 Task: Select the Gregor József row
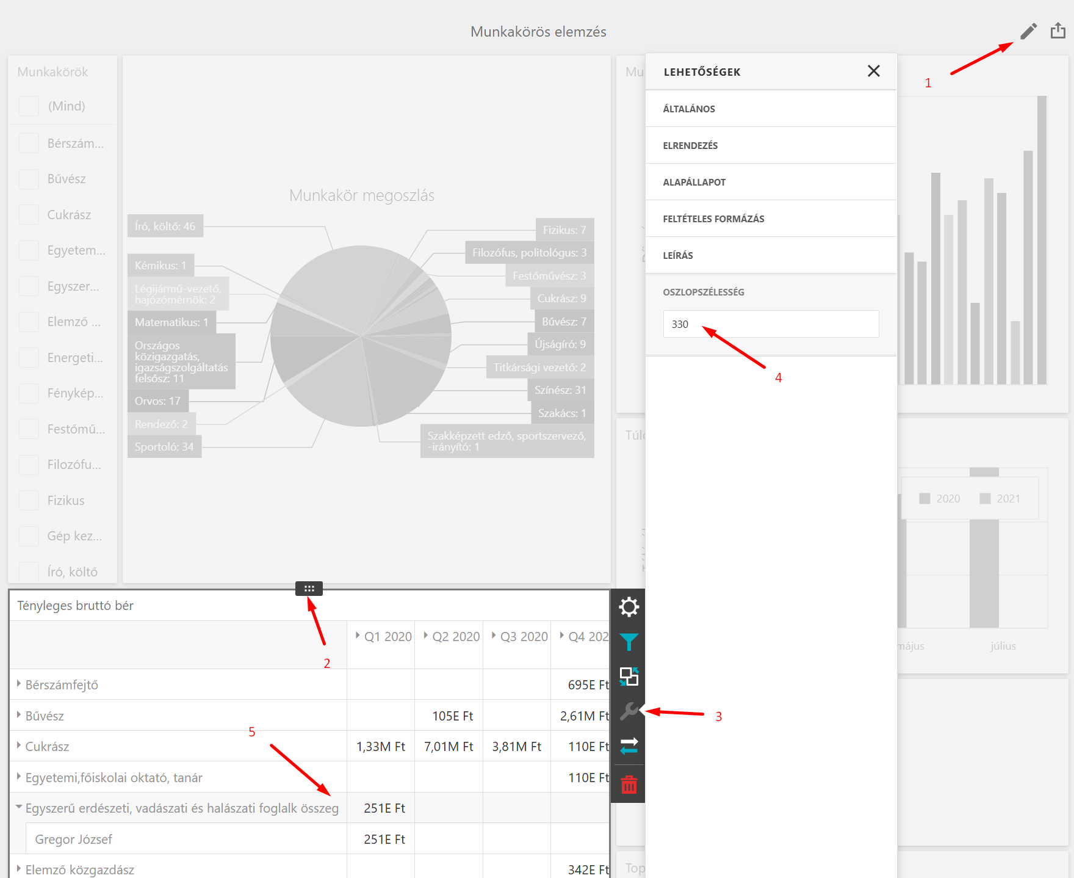coord(186,839)
